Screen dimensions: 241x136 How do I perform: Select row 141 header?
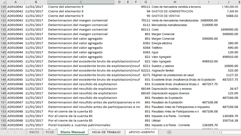pos(3,57)
